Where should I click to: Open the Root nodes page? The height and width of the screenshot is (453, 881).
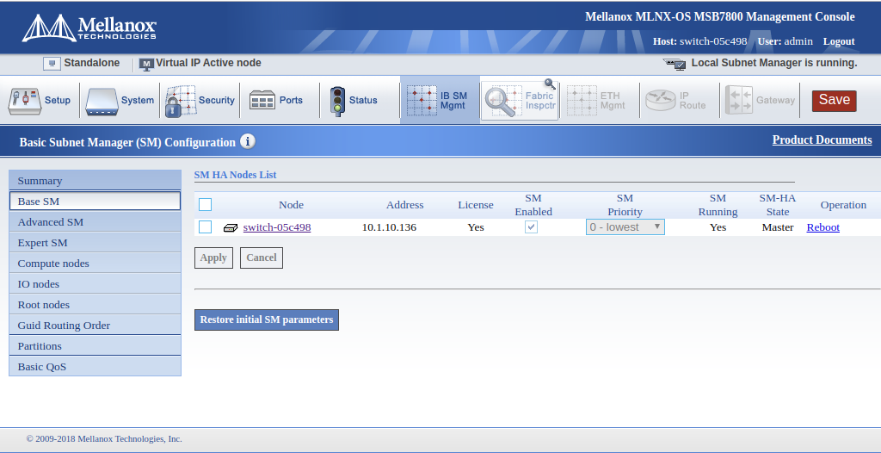(95, 304)
